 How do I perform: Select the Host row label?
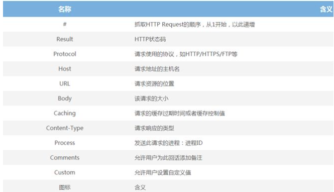(65, 69)
